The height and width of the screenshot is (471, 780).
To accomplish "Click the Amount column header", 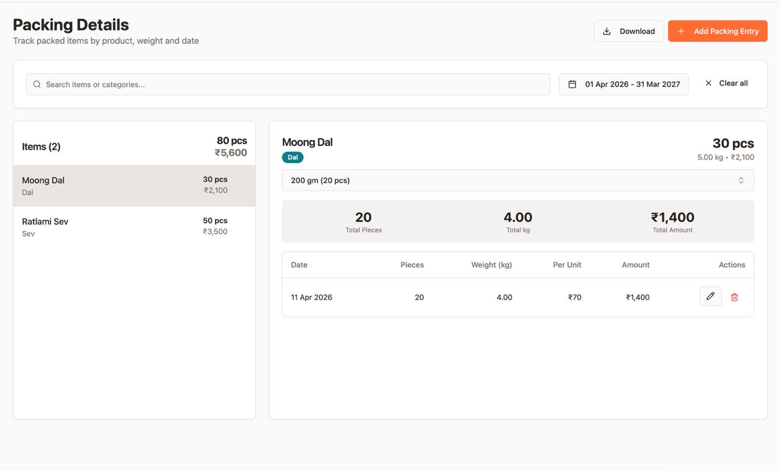I will pyautogui.click(x=636, y=265).
